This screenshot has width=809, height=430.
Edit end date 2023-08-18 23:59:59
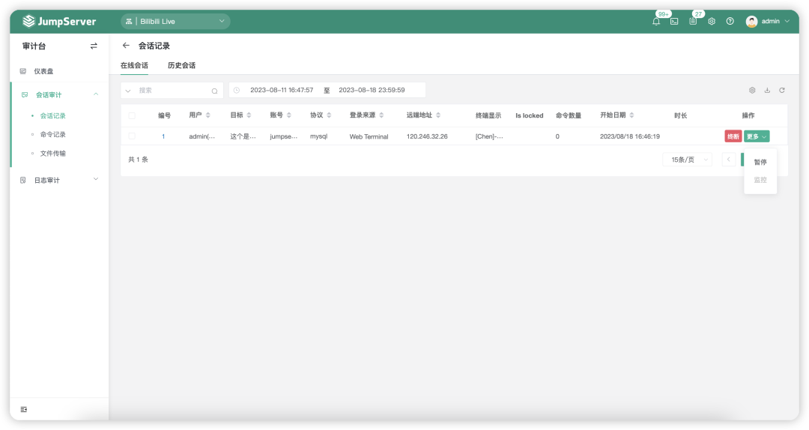[x=372, y=90]
